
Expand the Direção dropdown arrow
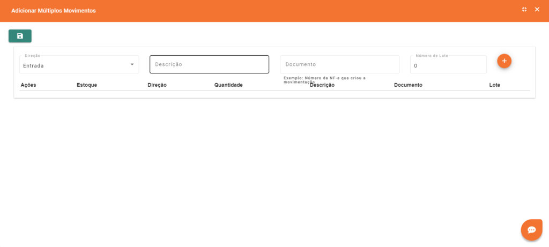click(x=132, y=65)
